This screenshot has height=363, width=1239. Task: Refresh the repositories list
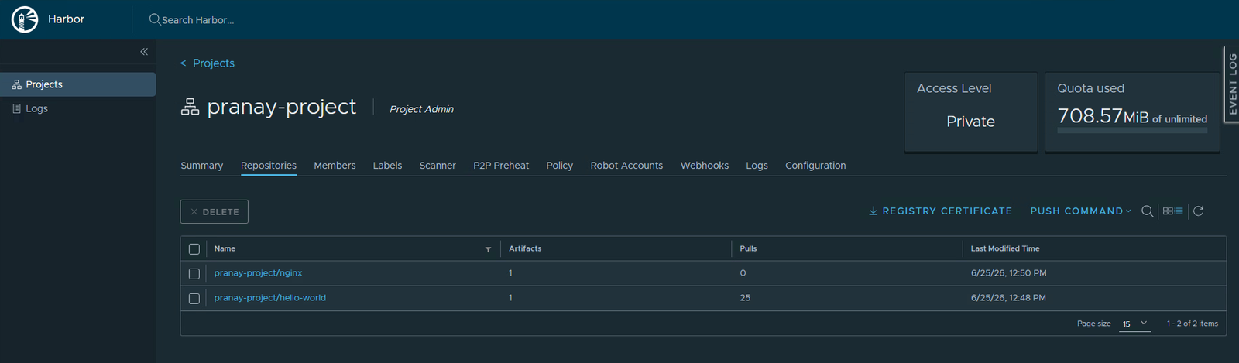tap(1198, 211)
